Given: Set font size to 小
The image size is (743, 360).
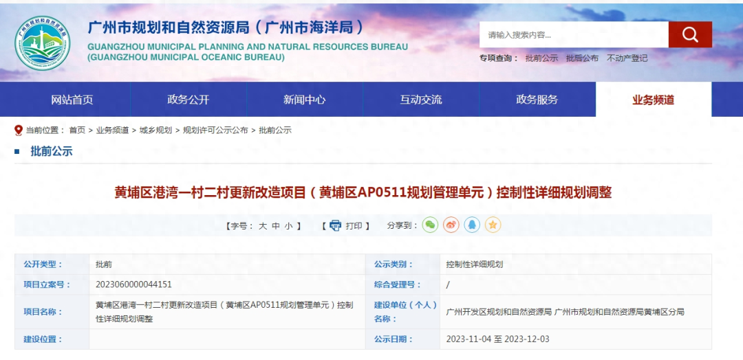Looking at the screenshot, I should [x=288, y=225].
